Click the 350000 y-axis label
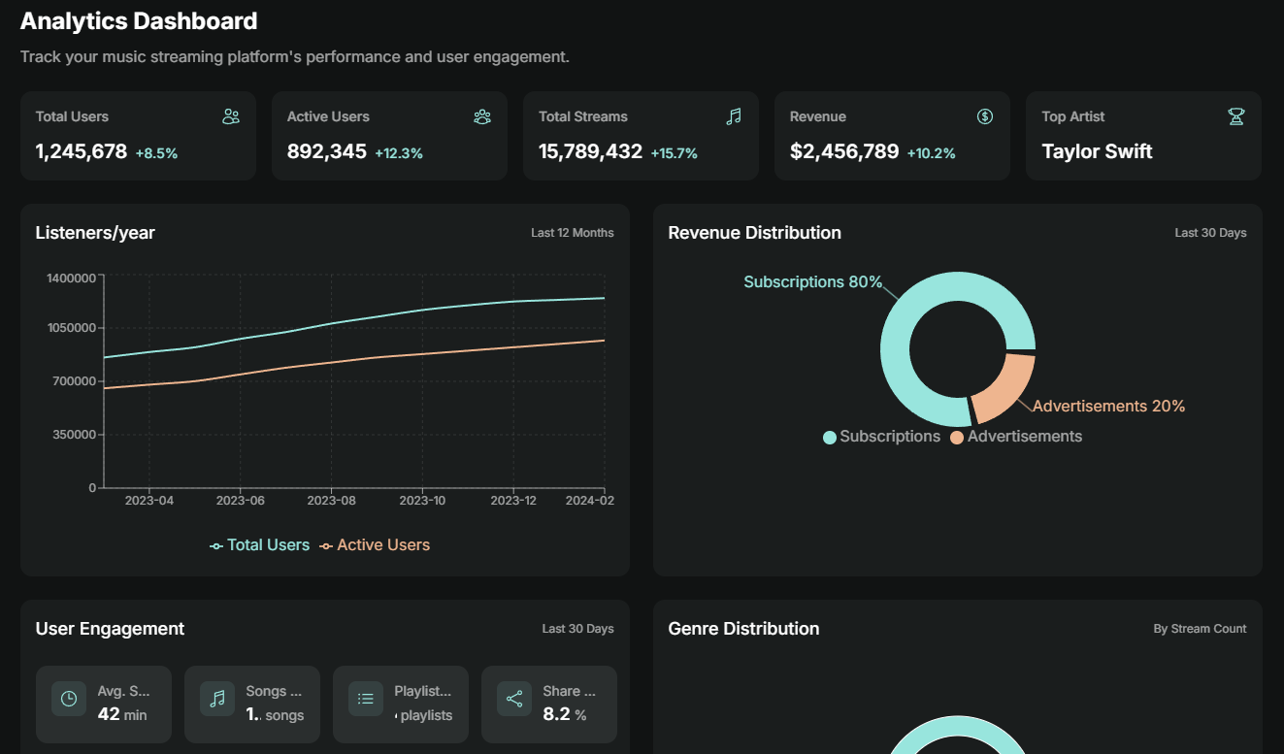The width and height of the screenshot is (1284, 754). (x=75, y=435)
